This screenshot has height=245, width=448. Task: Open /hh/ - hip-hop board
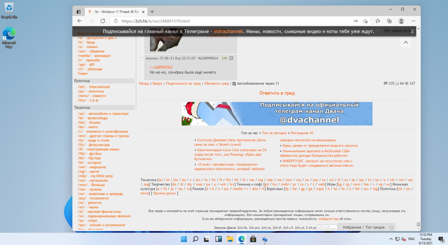click(89, 158)
